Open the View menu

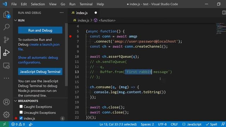point(53,4)
